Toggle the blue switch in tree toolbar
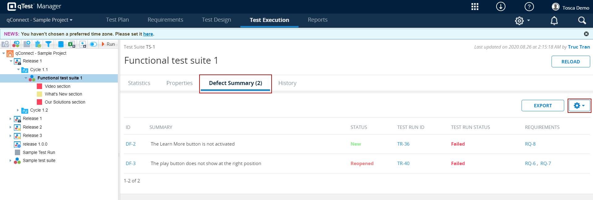This screenshot has height=200, width=593. [x=93, y=44]
